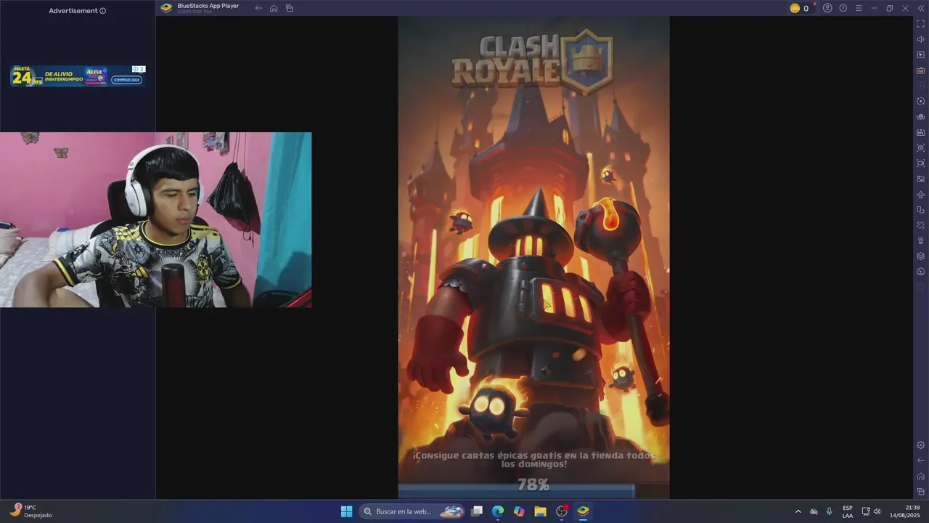This screenshot has height=523, width=929.
Task: Toggle the cursor lock icon in sidebar
Action: [920, 55]
